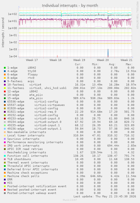Click the graph title Individual interrupts - by month
Viewport: 140px width, 203px height.
click(70, 6)
